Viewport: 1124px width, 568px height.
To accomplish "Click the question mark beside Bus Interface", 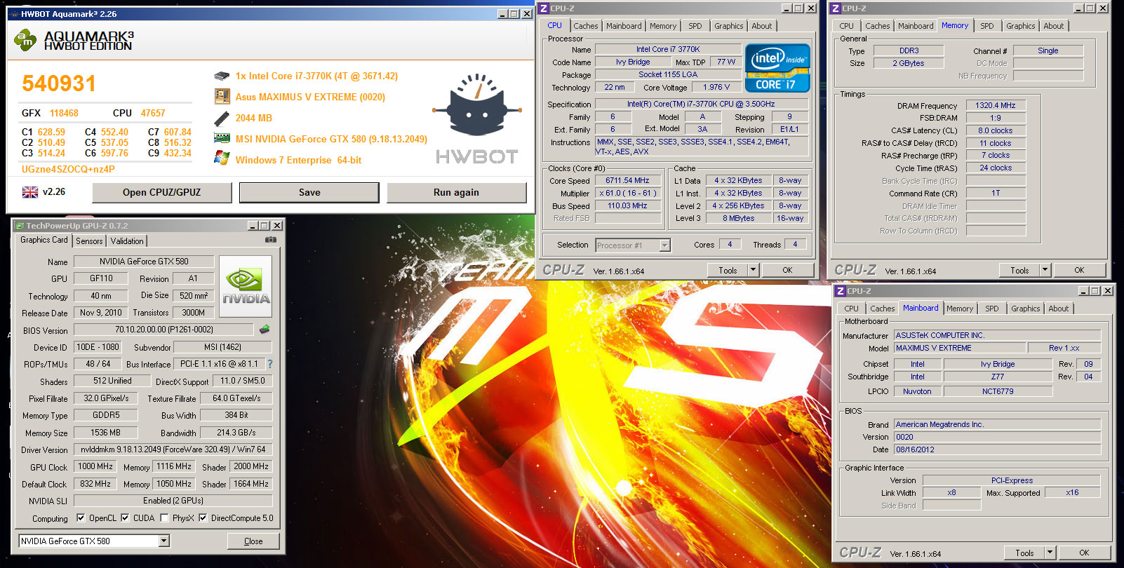I will [x=270, y=364].
